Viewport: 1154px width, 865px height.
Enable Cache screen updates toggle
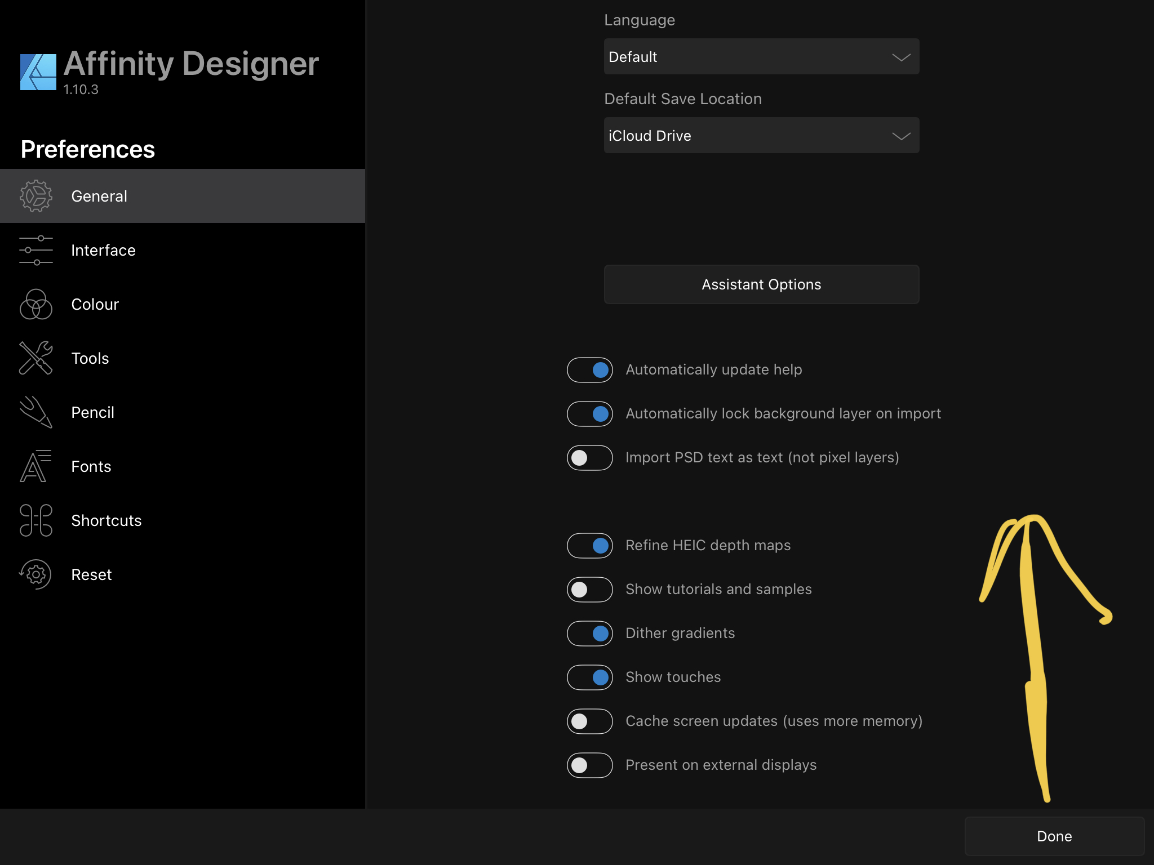(589, 721)
